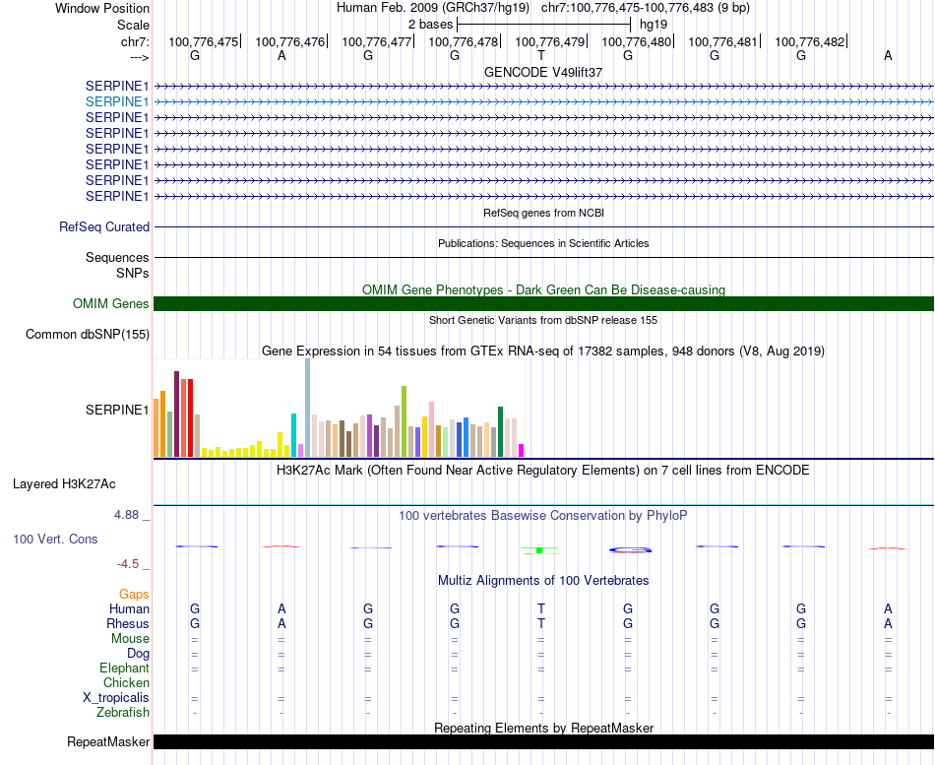Click the X_tropicalis species label
The height and width of the screenshot is (765, 935).
[x=116, y=698]
